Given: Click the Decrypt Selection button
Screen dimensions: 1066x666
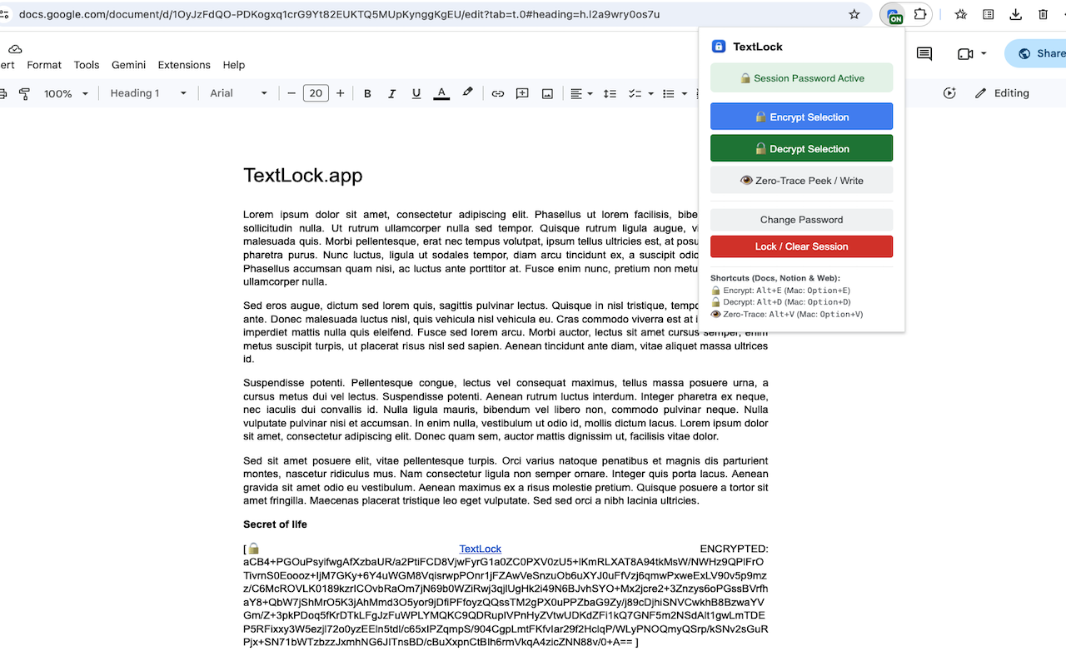Looking at the screenshot, I should (801, 148).
